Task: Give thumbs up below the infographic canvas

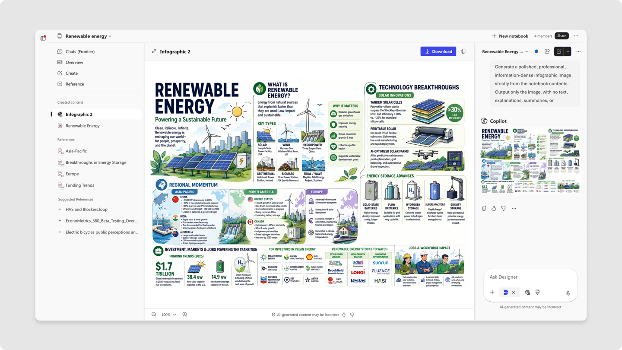Action: pyautogui.click(x=344, y=315)
